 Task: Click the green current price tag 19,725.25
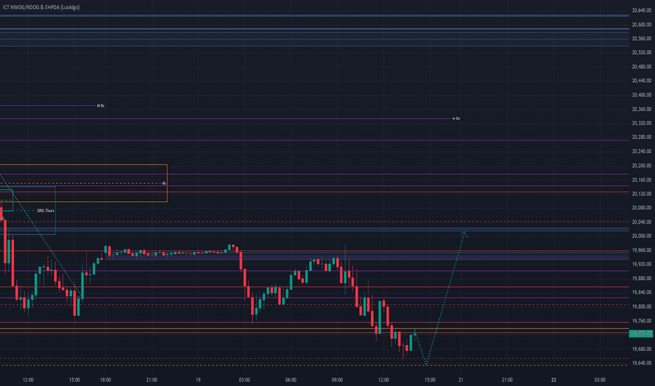click(x=641, y=333)
